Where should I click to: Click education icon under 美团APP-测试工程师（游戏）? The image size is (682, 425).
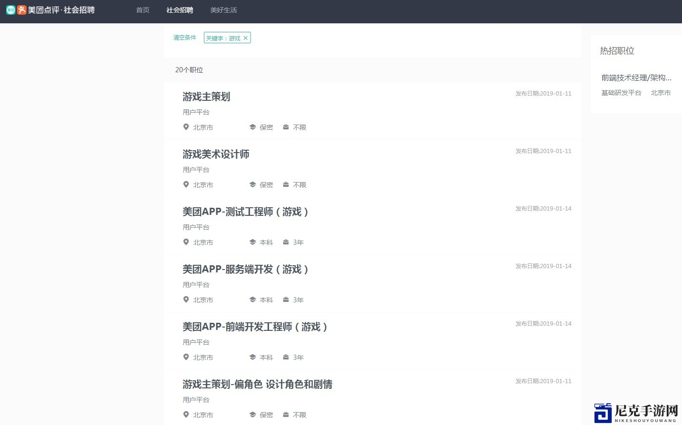pyautogui.click(x=252, y=242)
